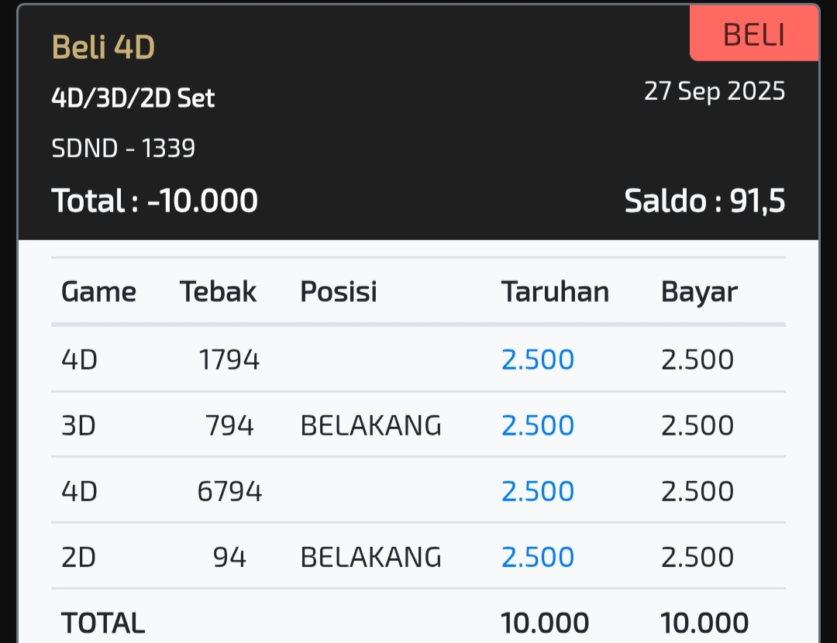Click the Game column header
The height and width of the screenshot is (643, 837).
(x=98, y=292)
